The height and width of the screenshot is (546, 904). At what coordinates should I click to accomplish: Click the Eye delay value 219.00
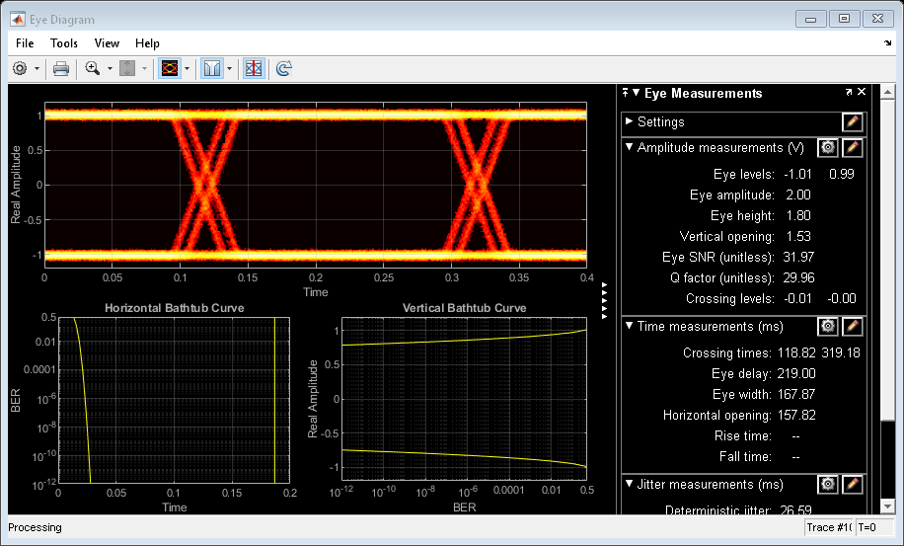point(796,373)
